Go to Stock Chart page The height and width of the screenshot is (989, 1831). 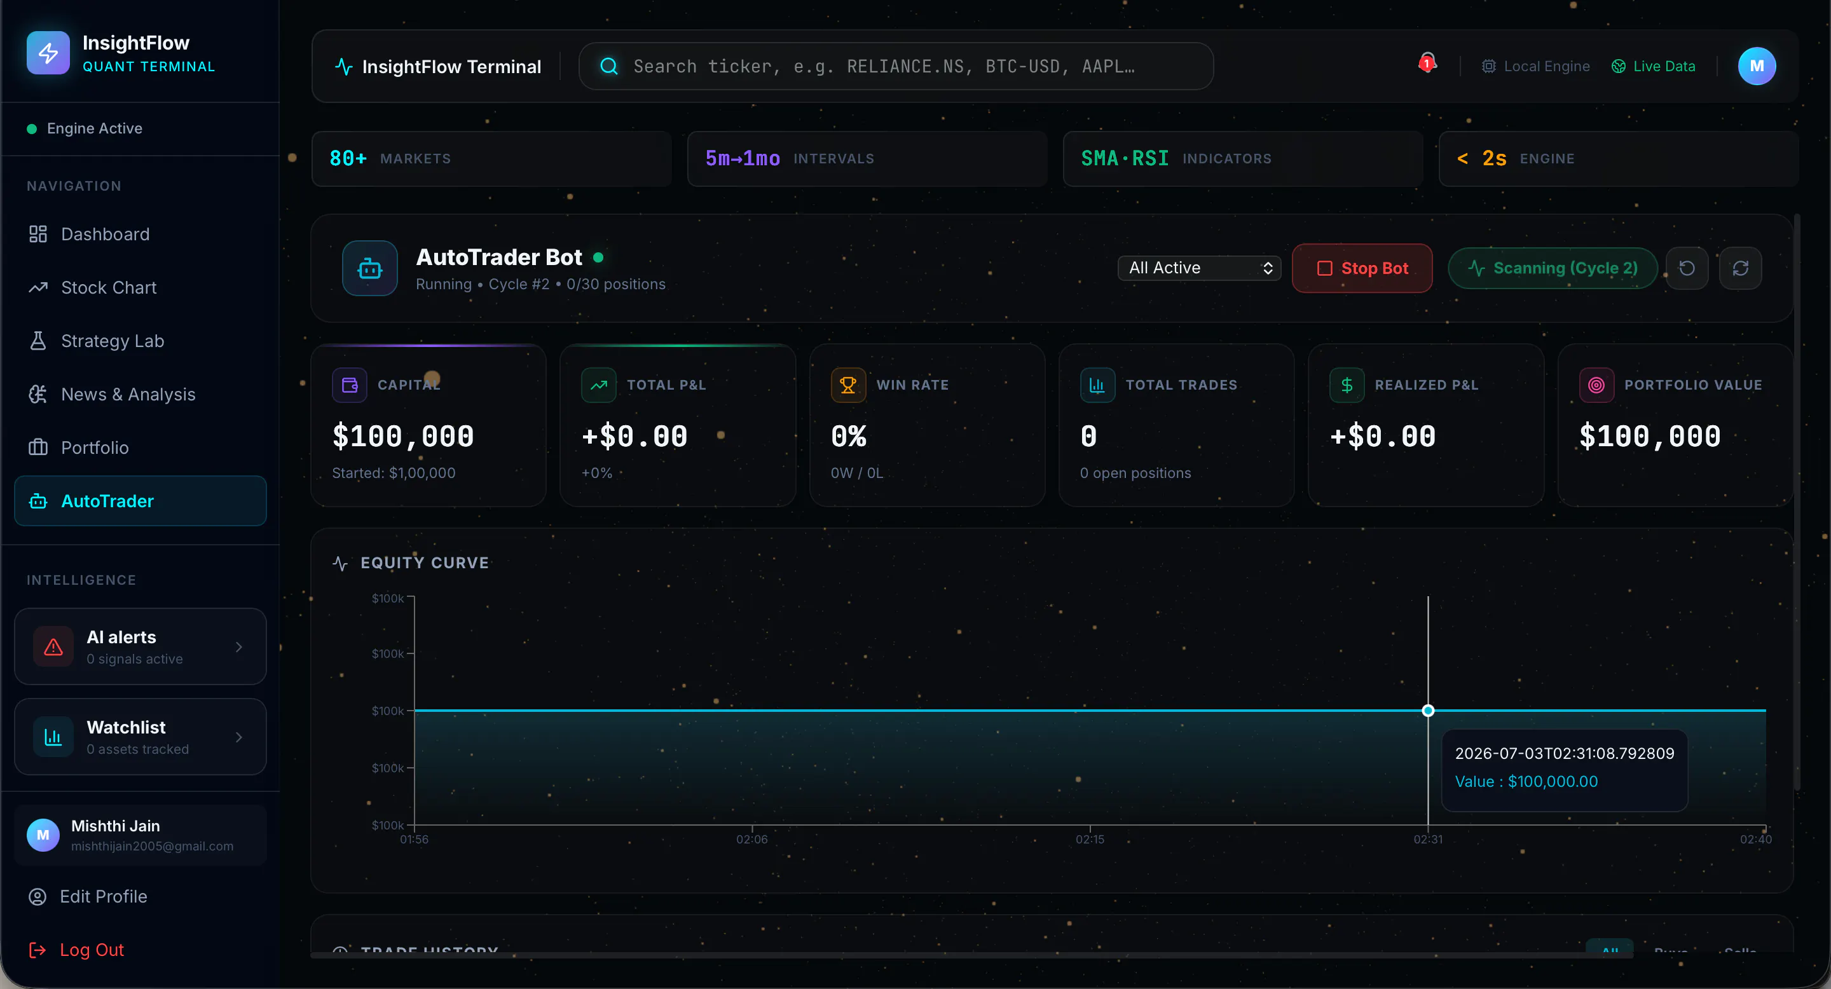point(140,287)
